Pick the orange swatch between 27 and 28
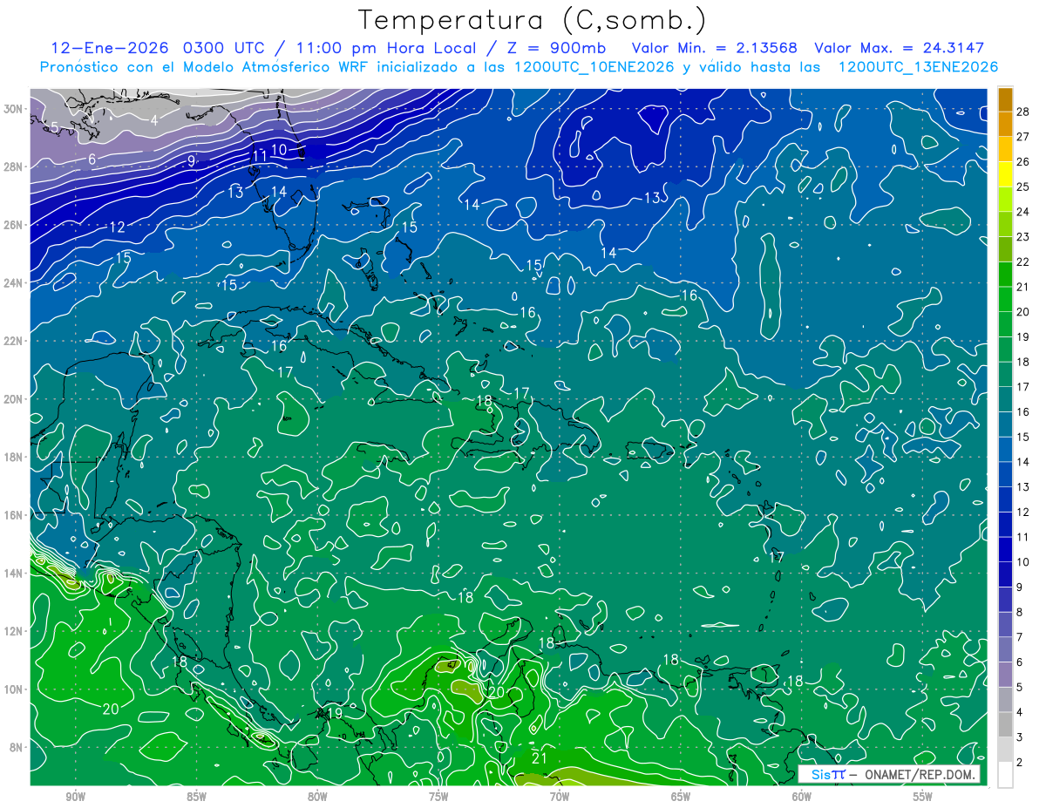 tap(1005, 124)
